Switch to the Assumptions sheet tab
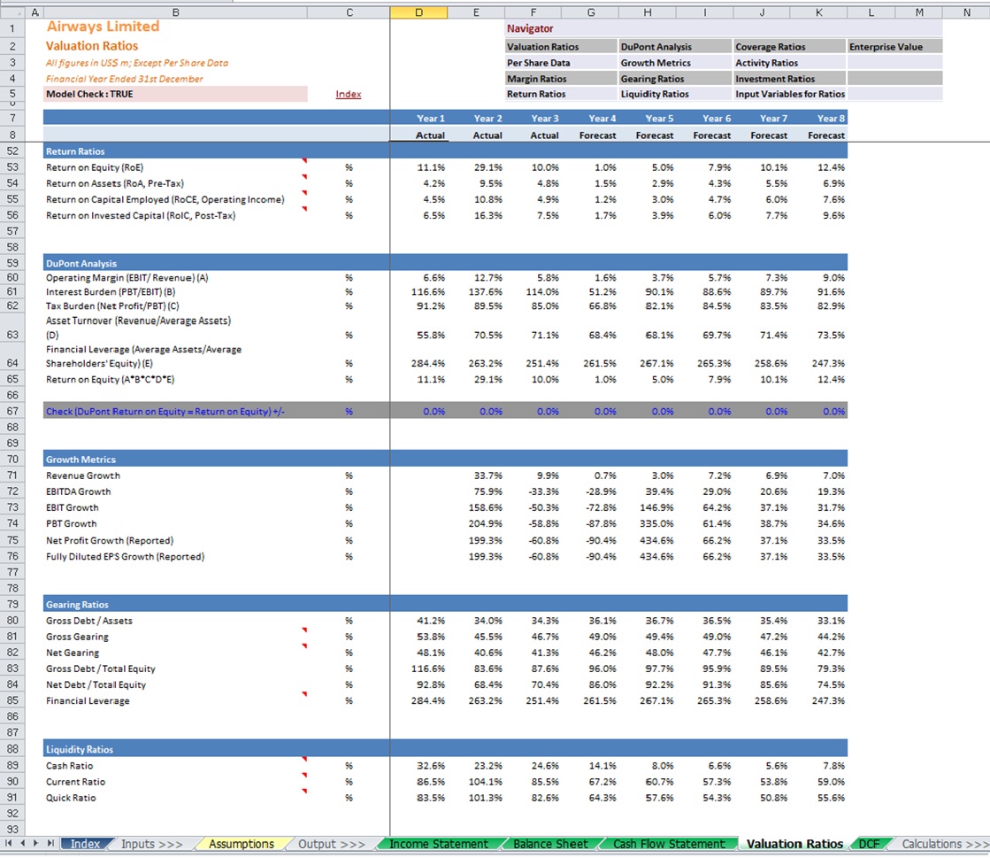990x858 pixels. [242, 844]
